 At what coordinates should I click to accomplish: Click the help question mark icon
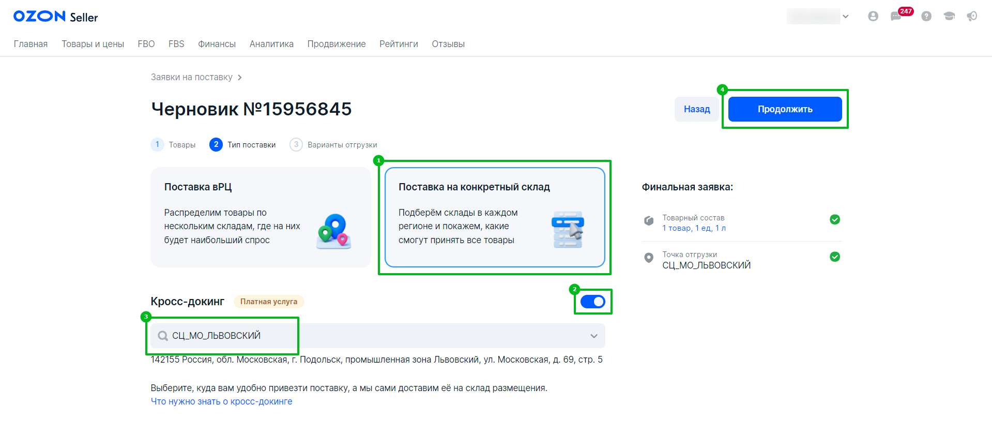pyautogui.click(x=926, y=17)
